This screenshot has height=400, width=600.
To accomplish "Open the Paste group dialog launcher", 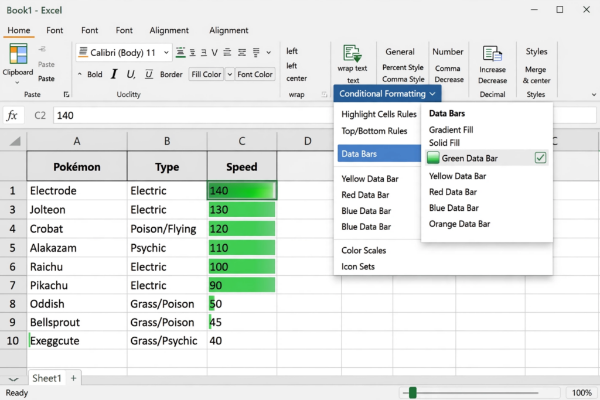I will (66, 94).
